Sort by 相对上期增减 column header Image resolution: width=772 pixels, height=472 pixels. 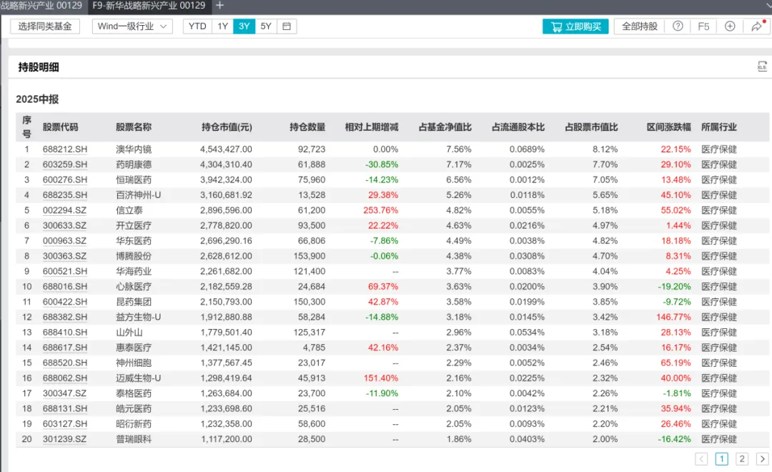click(x=372, y=127)
